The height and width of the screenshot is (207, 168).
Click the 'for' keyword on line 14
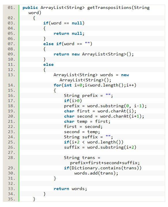57,85
